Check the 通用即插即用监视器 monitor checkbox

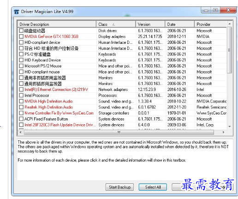click(x=21, y=84)
